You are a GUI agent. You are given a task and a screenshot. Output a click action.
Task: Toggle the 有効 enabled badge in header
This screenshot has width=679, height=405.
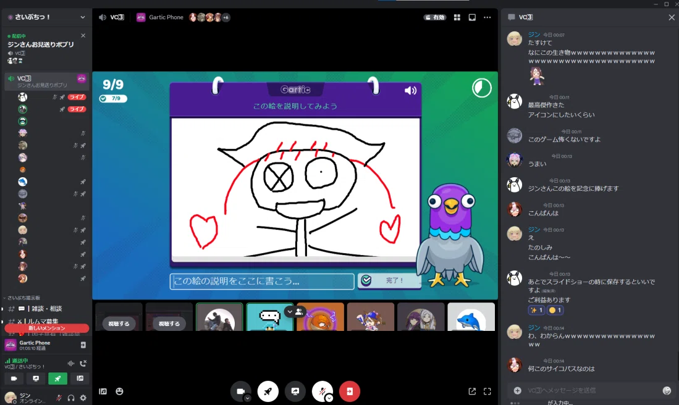point(435,17)
